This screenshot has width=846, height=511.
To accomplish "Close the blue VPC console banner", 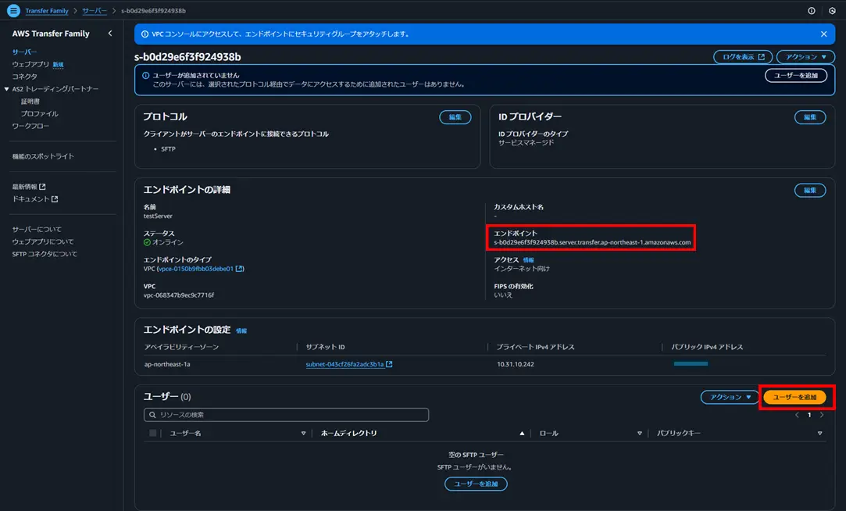I will coord(824,34).
